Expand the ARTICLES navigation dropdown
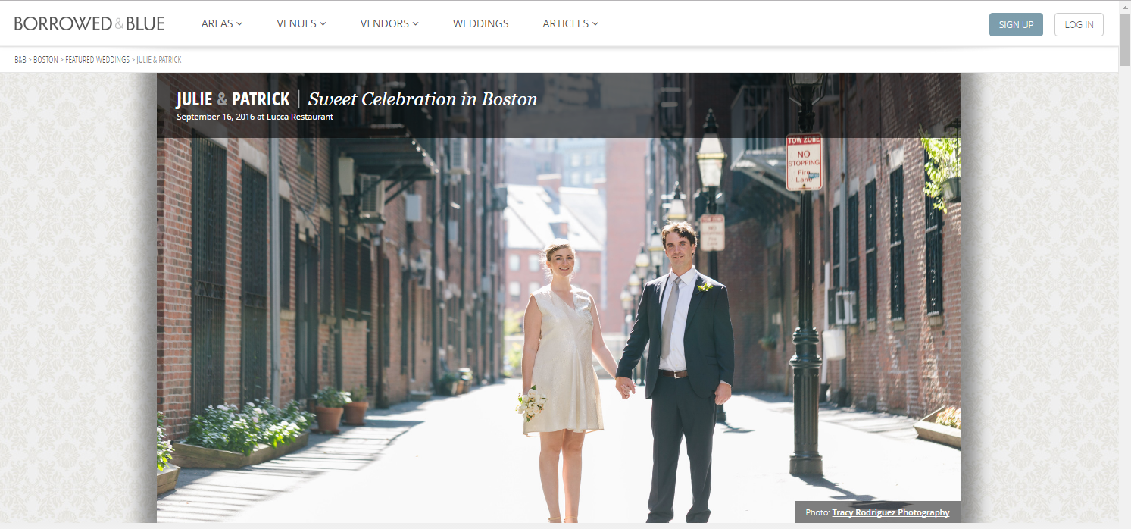 (570, 23)
